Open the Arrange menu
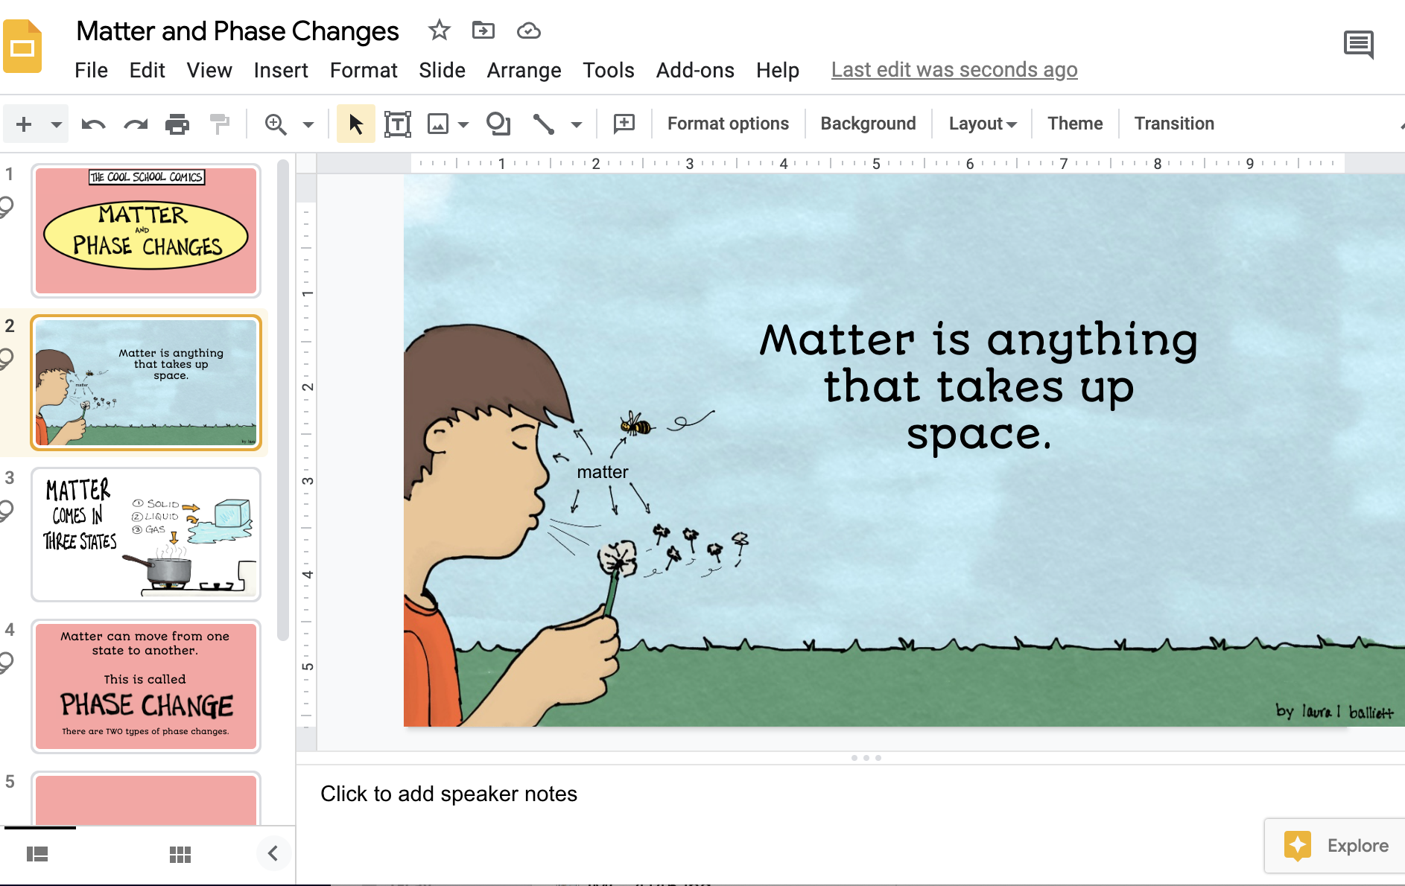 524,70
